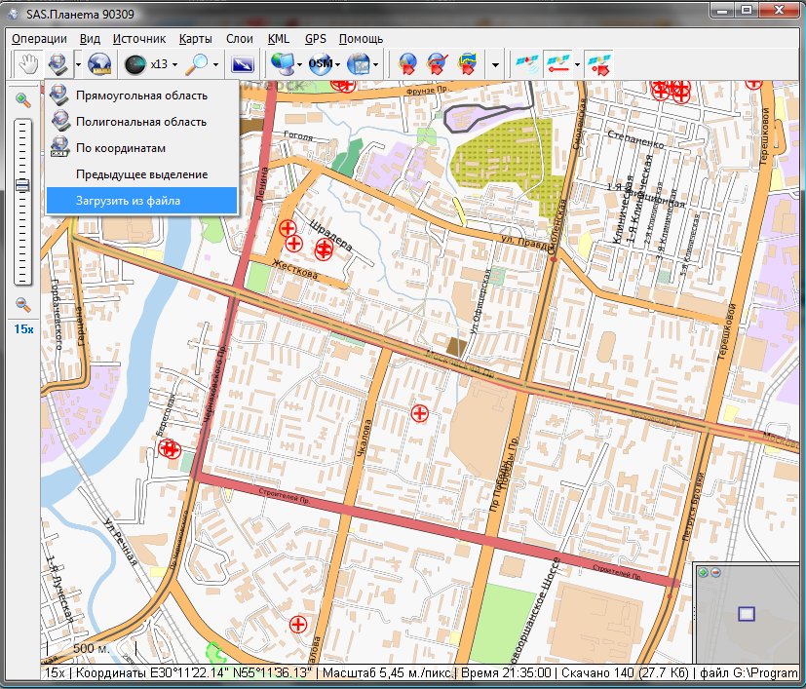Image resolution: width=806 pixels, height=689 pixels.
Task: Click the minimap minus zoom button
Action: click(x=715, y=572)
